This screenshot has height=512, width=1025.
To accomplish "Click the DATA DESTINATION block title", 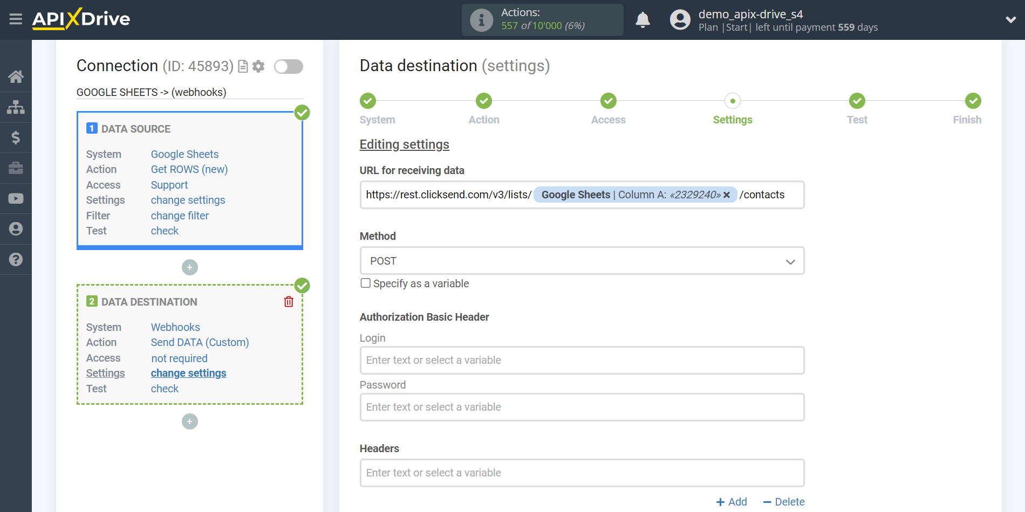I will [x=149, y=302].
